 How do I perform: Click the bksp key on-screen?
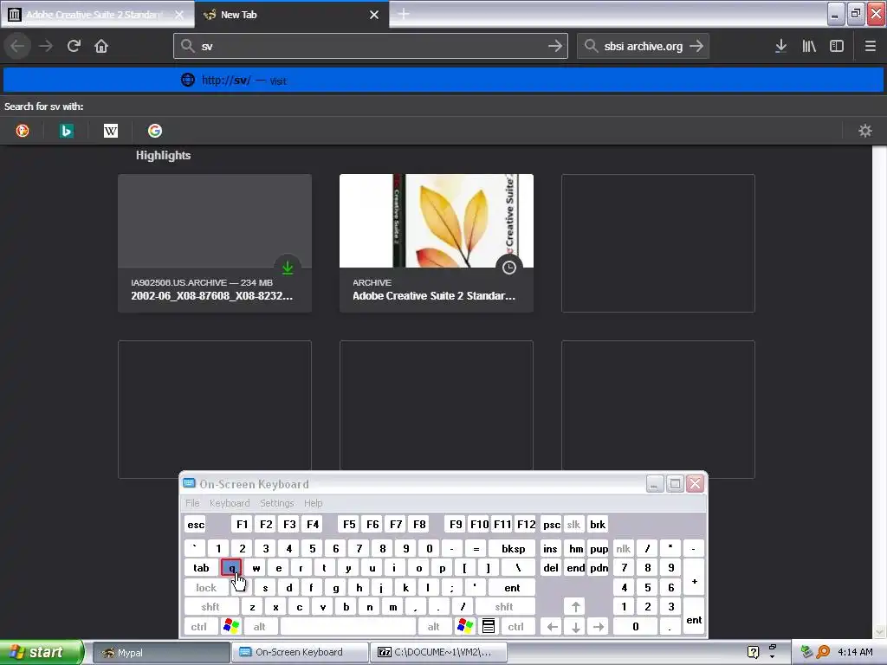(x=513, y=548)
